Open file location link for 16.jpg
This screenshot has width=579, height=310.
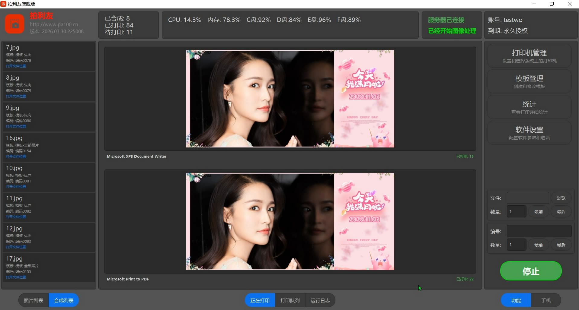click(x=16, y=157)
